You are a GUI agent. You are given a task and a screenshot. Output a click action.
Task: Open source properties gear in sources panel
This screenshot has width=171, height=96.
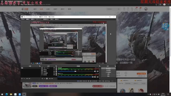[47, 78]
